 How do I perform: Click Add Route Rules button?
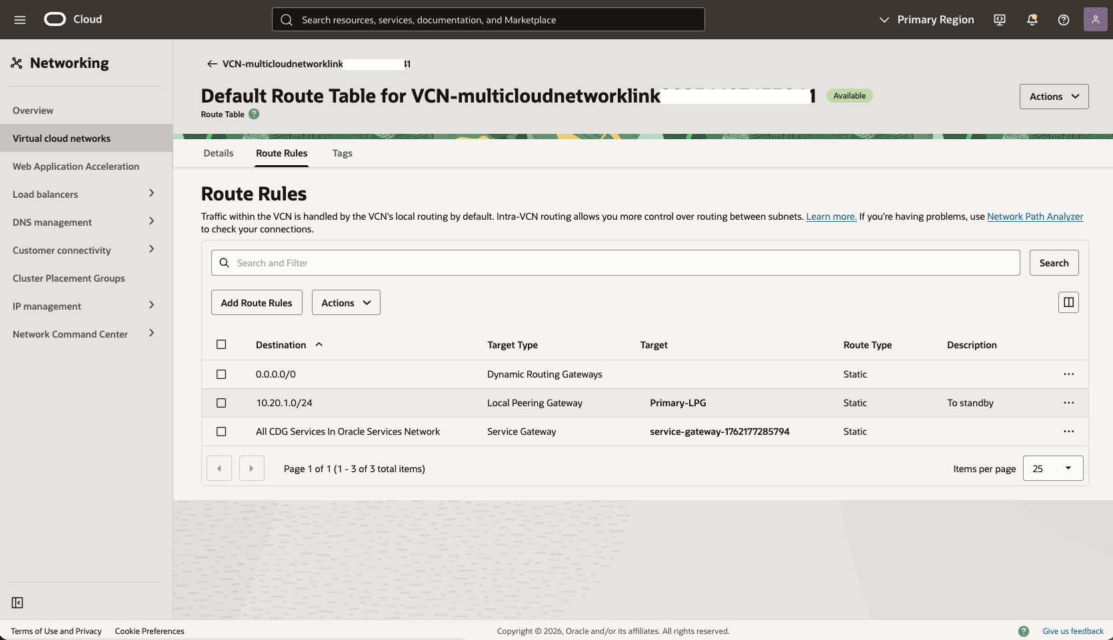point(257,302)
